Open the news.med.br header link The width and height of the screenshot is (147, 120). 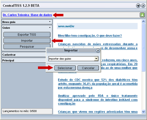click(x=66, y=26)
